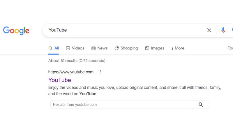
Task: Click the https://www.youtube.com URL
Action: click(x=71, y=72)
